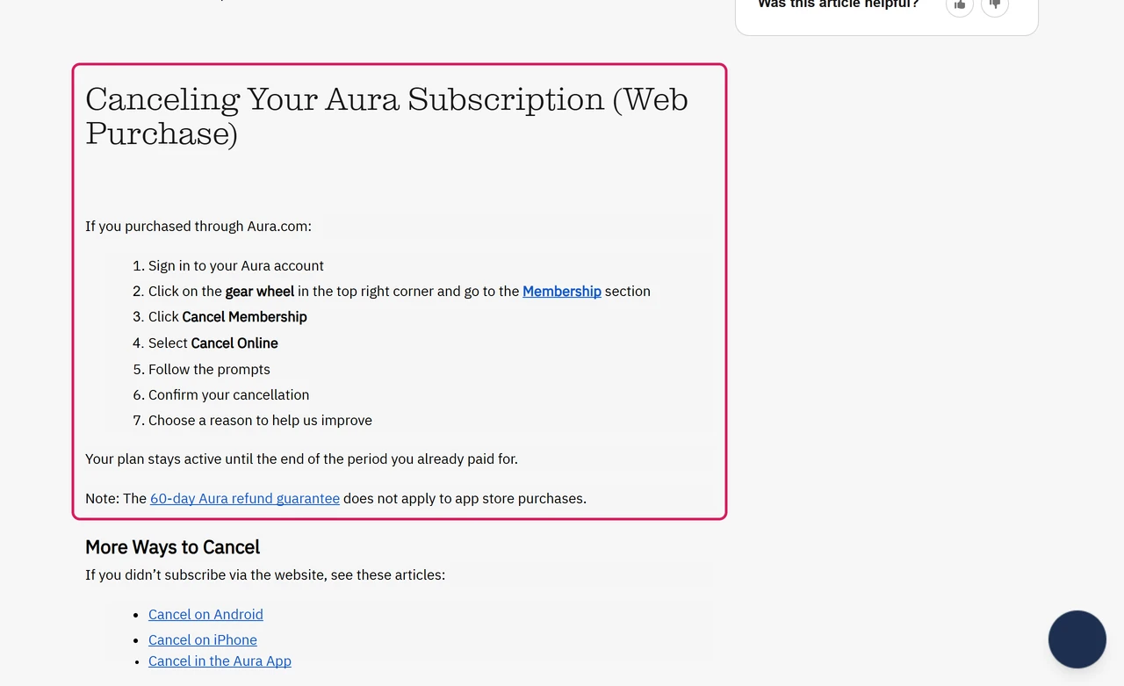Click the 'Your plan stays active' sentence
Image resolution: width=1124 pixels, height=686 pixels.
pos(301,459)
